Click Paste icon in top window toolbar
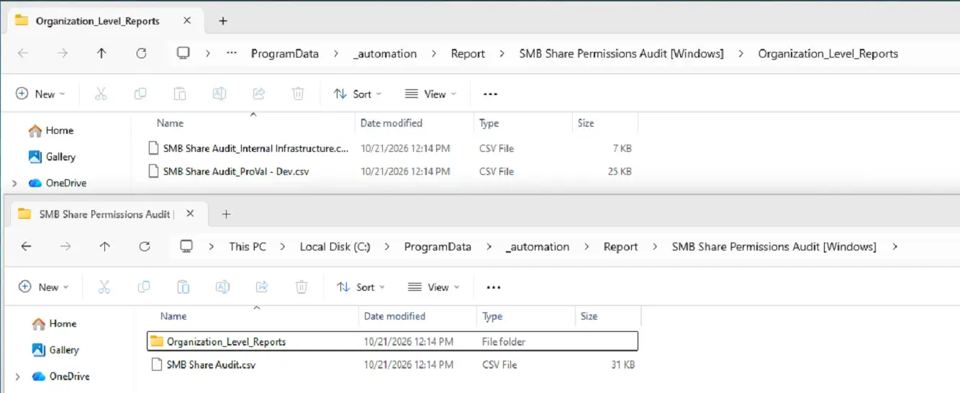This screenshot has width=960, height=393. point(180,94)
